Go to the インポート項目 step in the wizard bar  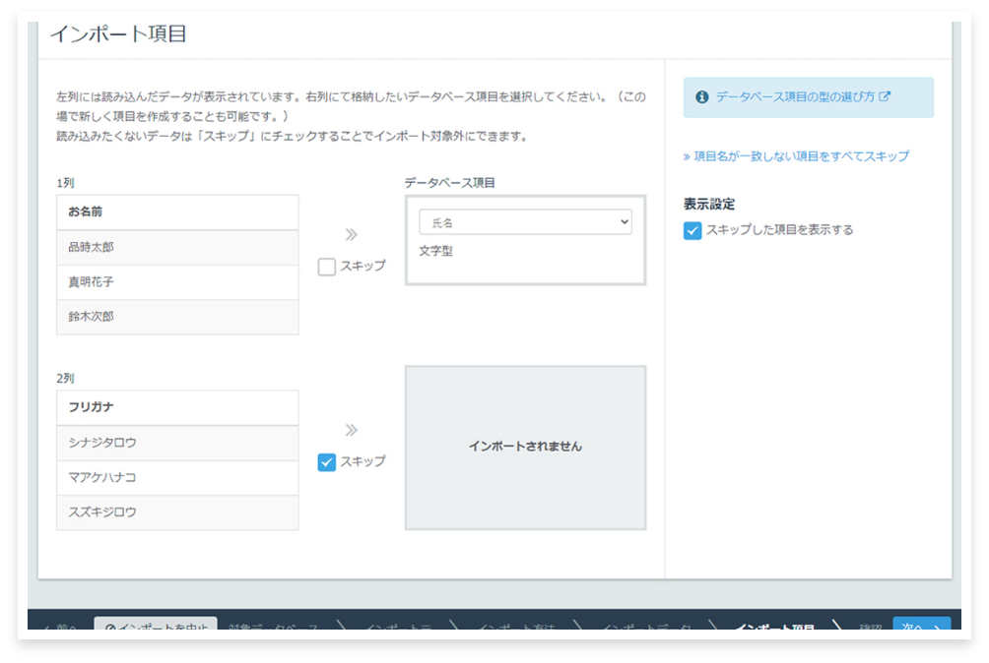(775, 629)
